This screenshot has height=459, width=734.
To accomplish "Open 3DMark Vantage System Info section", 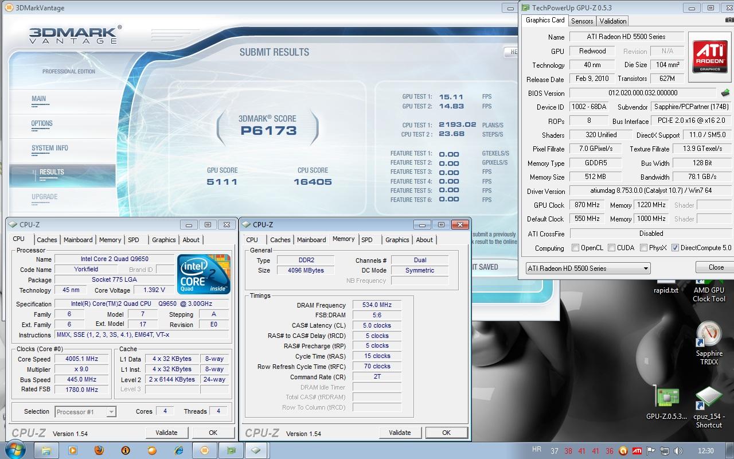I will [x=50, y=148].
